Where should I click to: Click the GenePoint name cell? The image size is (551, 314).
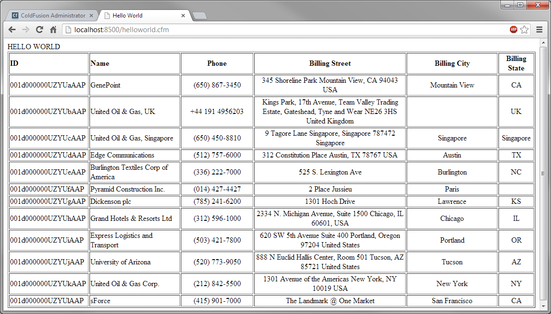tap(106, 85)
